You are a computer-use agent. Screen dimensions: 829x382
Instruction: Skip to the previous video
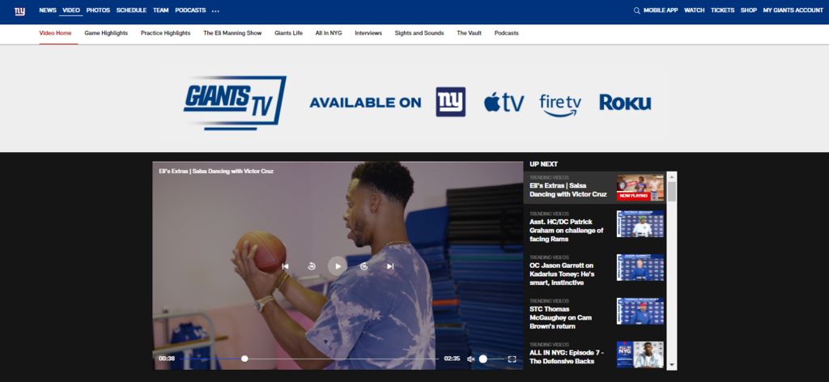pos(285,266)
